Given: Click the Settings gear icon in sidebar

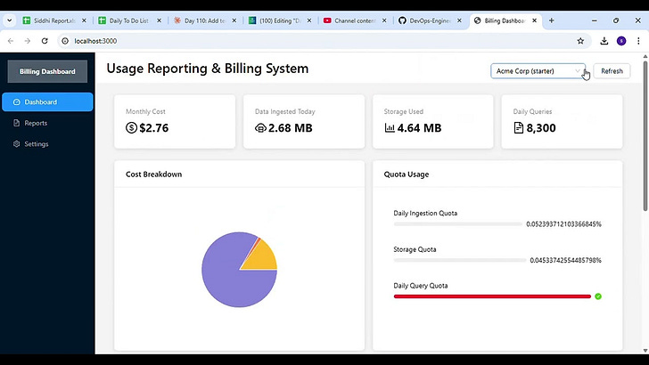Looking at the screenshot, I should coord(17,144).
